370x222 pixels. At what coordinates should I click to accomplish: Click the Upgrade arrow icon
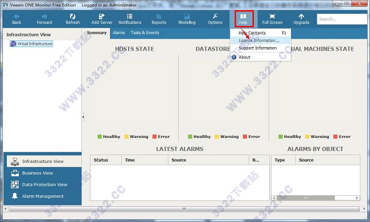pyautogui.click(x=301, y=16)
